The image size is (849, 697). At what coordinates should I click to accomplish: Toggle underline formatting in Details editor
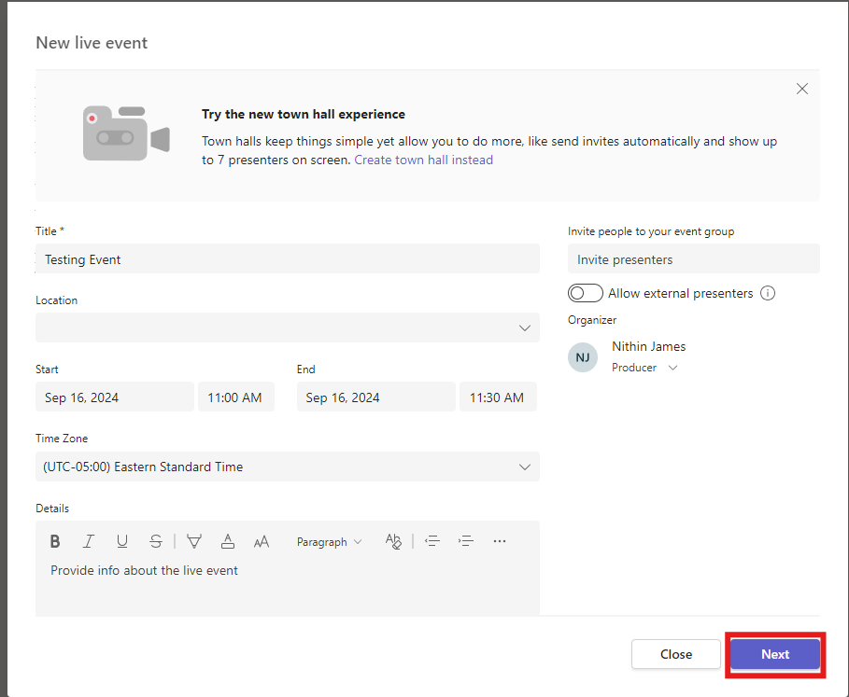click(x=122, y=541)
